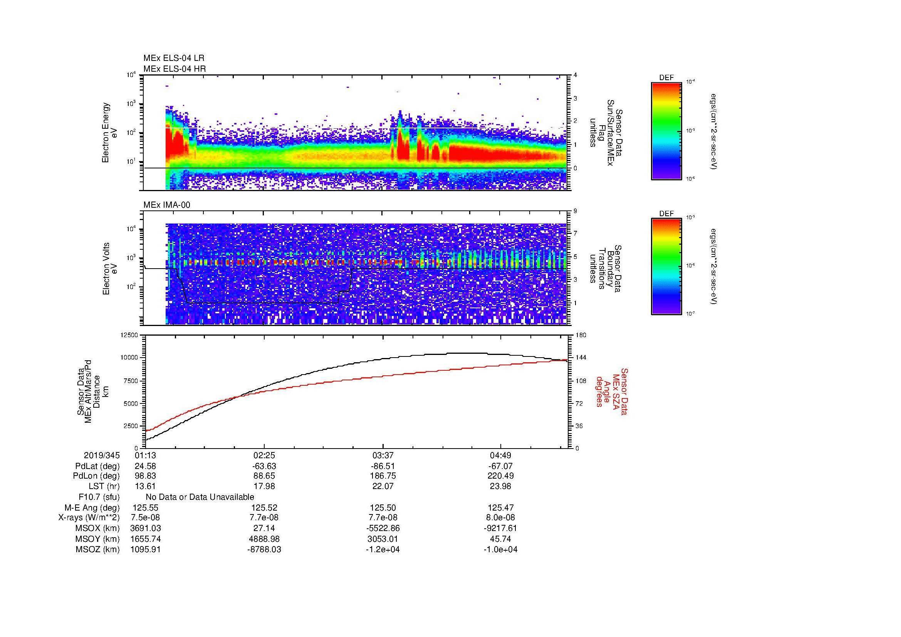The image size is (901, 637).
Task: Click the 12500 km axis tick label
Action: (x=130, y=335)
